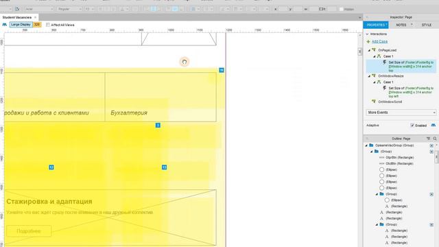Switch to the Large Display adaptive view
Image resolution: width=439 pixels, height=247 pixels.
pyautogui.click(x=21, y=25)
